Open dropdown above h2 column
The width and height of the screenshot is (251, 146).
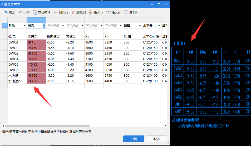121,26
